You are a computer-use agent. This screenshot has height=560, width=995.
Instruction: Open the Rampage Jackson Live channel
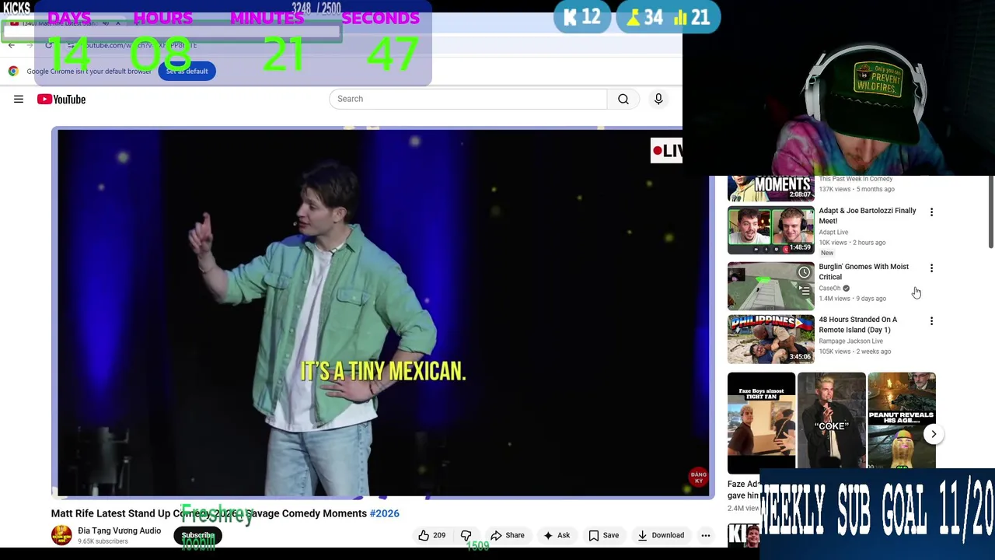(850, 341)
